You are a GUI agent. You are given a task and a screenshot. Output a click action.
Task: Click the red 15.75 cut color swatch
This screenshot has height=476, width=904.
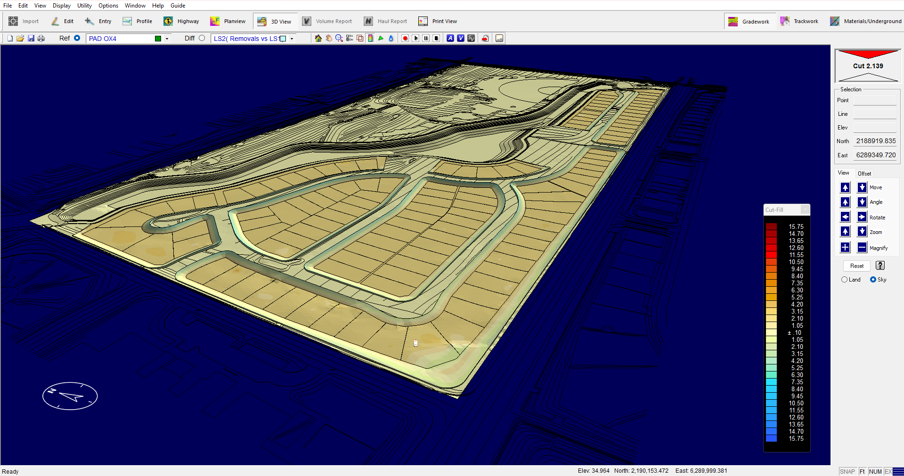(x=771, y=227)
